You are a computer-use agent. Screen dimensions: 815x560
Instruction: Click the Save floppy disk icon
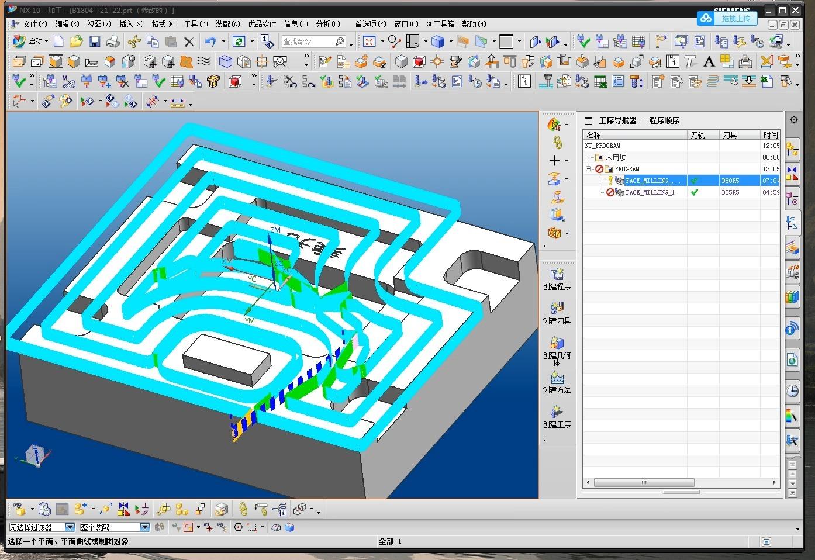[95, 42]
